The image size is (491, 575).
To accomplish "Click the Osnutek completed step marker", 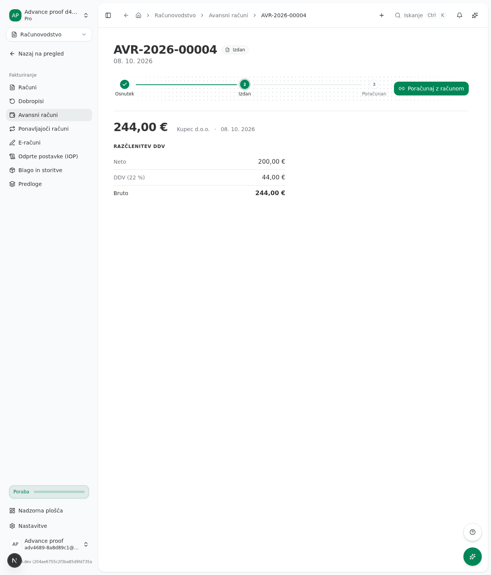I will coord(125,84).
